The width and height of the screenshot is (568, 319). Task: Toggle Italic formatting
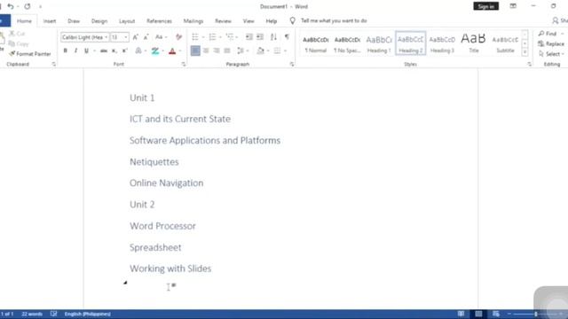(75, 51)
